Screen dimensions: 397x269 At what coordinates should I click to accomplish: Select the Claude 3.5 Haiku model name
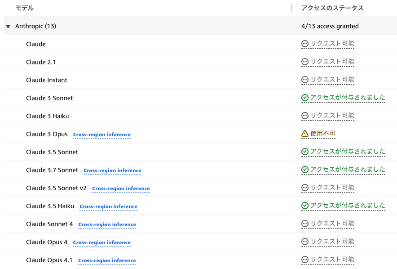[x=50, y=206]
